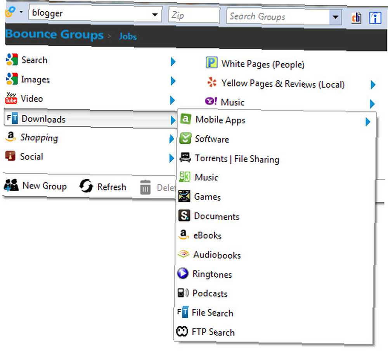Select White Pages (People) entry
Viewport: 388px width, 358px height.
point(263,64)
